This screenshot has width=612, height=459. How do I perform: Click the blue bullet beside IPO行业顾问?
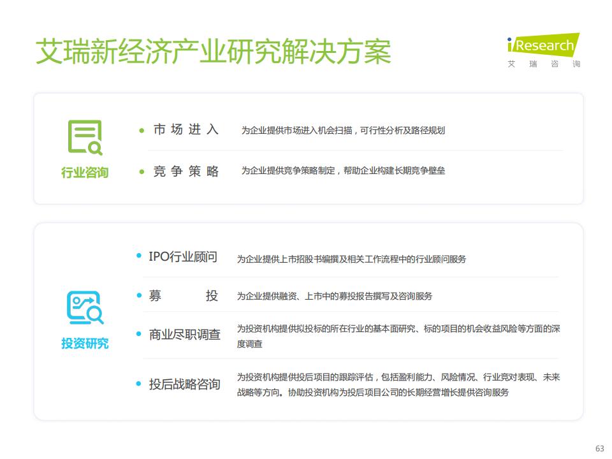coord(138,256)
